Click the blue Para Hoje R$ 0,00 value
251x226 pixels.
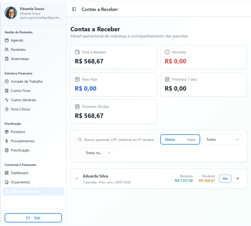click(x=86, y=88)
